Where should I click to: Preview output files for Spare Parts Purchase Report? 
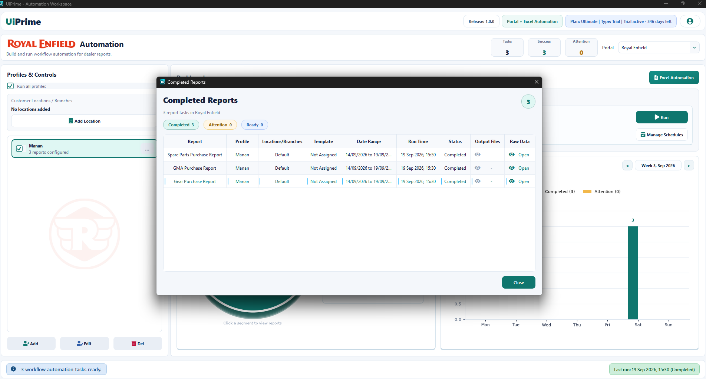(x=478, y=154)
